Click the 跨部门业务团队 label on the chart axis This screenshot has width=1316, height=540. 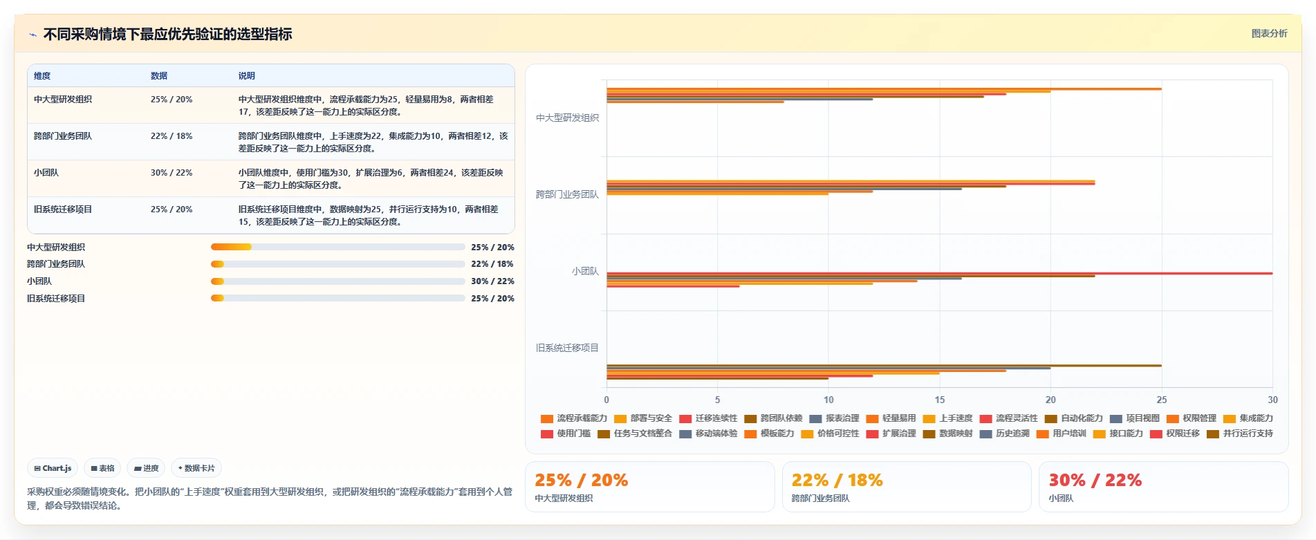click(x=567, y=195)
